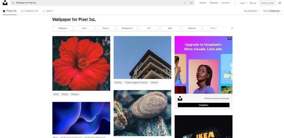The width and height of the screenshot is (284, 138).
Task: Switch to Collections 10k tab
Action: (x=29, y=11)
